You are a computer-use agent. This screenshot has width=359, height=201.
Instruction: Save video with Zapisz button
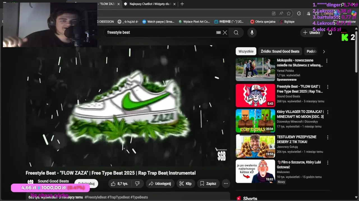tap(208, 183)
